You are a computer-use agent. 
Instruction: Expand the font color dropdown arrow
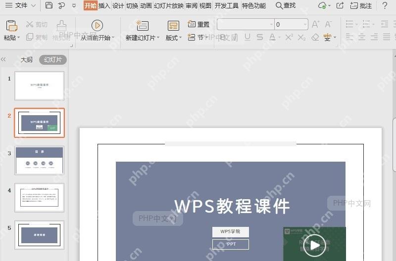tap(280, 38)
